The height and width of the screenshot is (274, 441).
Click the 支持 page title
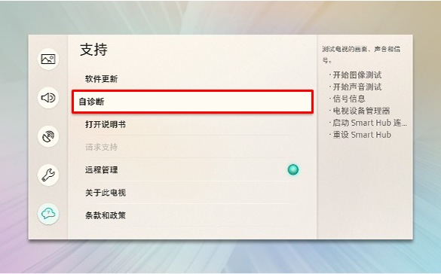tap(93, 50)
